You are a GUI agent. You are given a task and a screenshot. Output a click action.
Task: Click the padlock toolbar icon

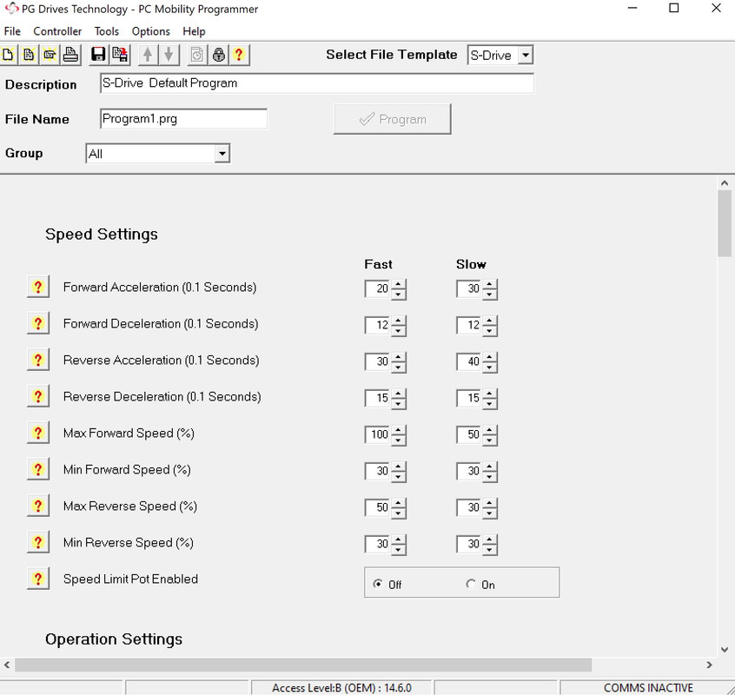coord(218,55)
